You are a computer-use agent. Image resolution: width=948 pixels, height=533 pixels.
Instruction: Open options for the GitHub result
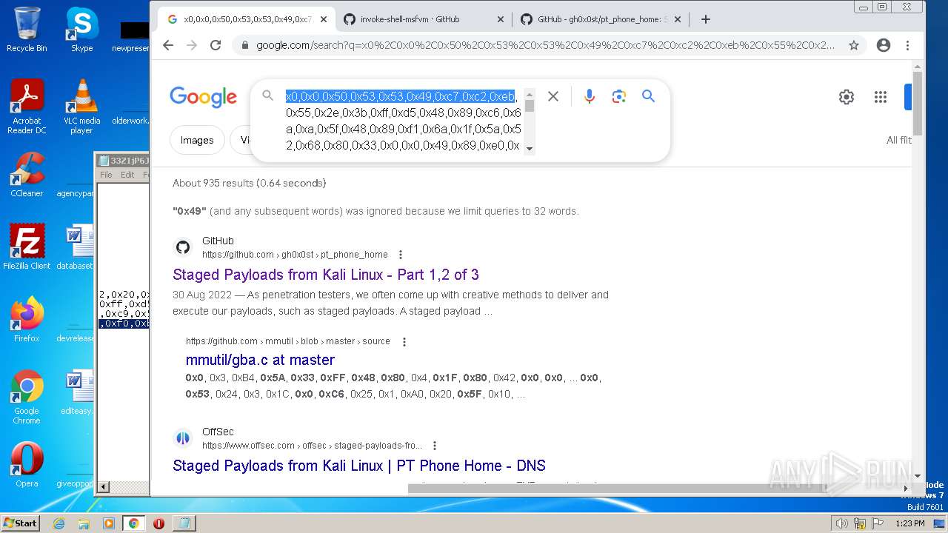401,255
